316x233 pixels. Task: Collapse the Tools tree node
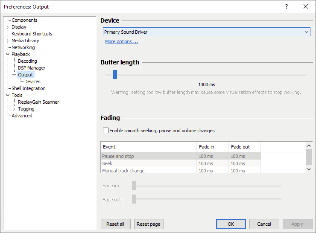tap(8, 96)
